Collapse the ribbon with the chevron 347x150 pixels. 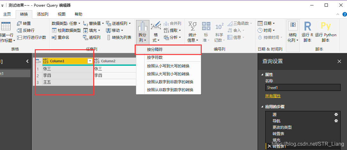[338, 14]
